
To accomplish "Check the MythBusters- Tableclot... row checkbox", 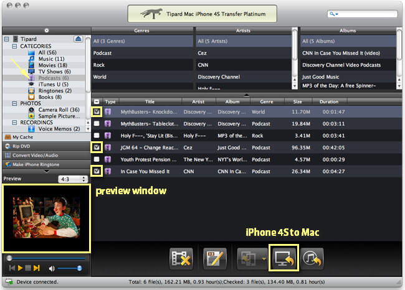I will (97, 124).
